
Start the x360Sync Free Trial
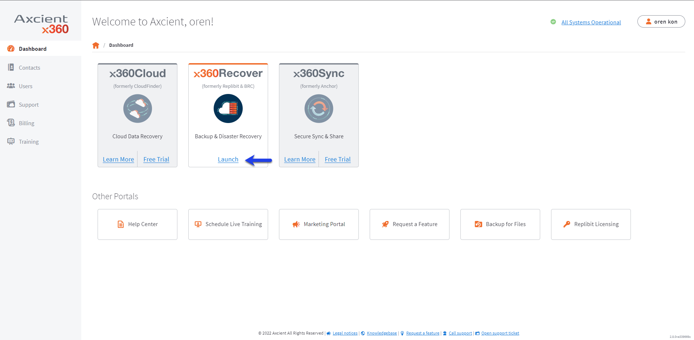coord(338,159)
